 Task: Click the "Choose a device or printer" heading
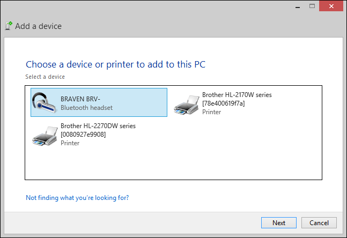[115, 65]
